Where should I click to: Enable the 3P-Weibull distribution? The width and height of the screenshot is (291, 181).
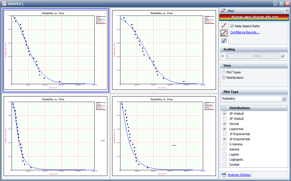click(224, 119)
